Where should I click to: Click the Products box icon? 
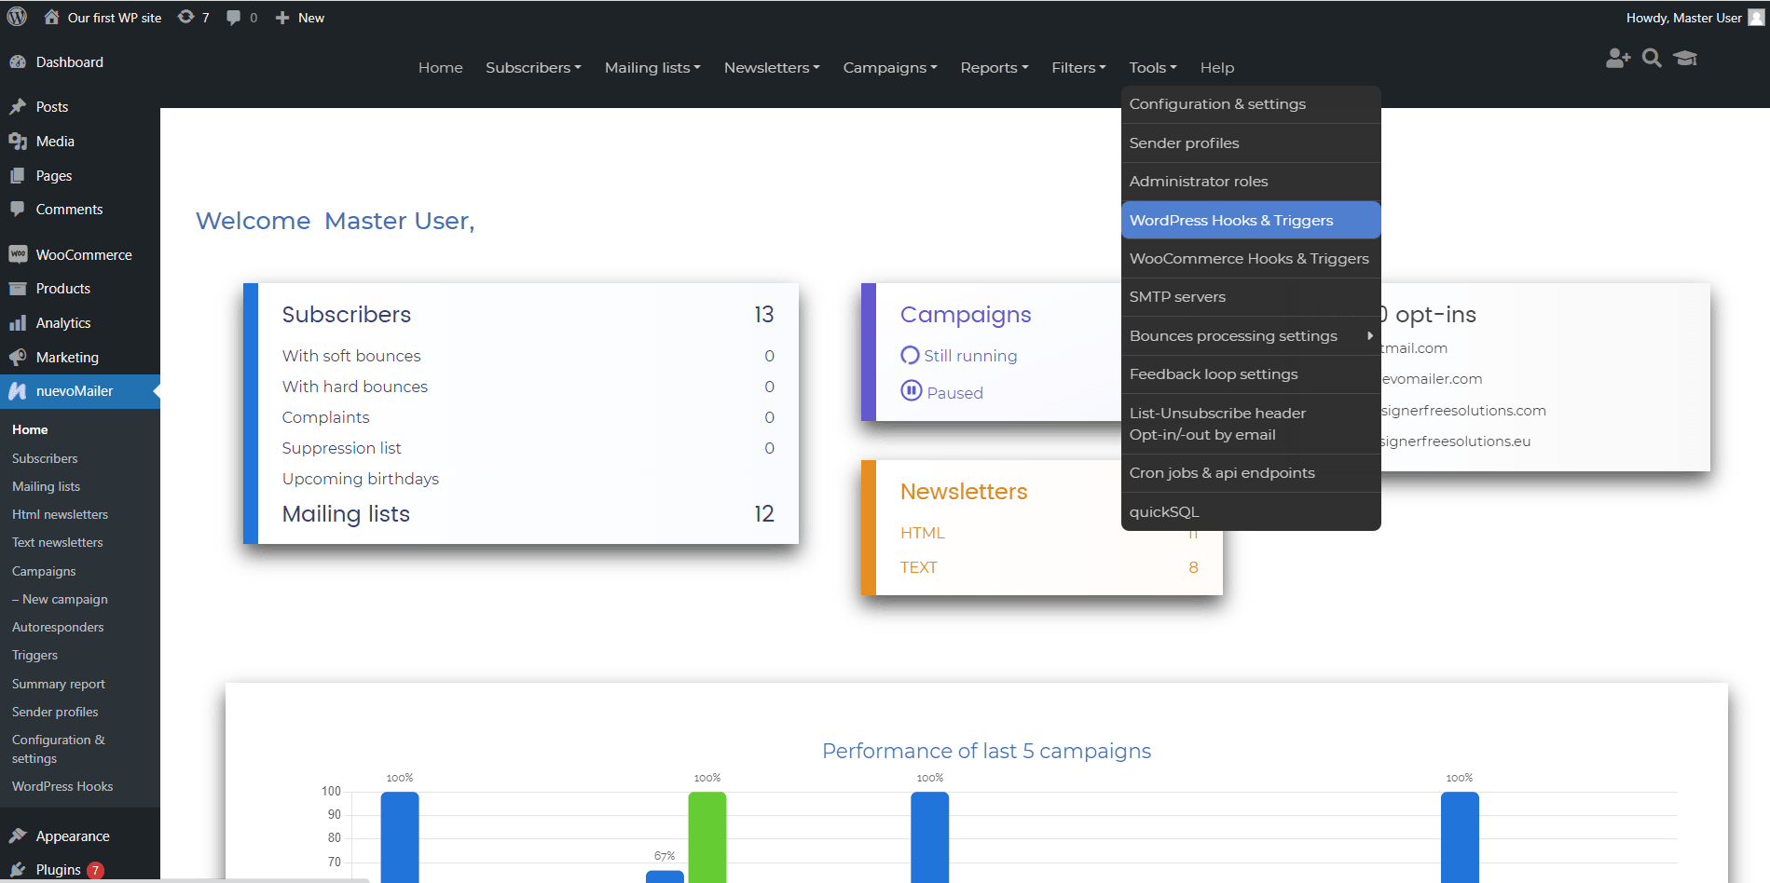point(18,288)
